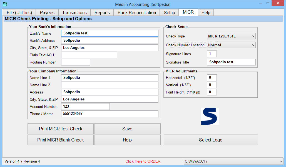The height and width of the screenshot is (167, 286).
Task: Go to the Reports tab
Action: click(102, 12)
